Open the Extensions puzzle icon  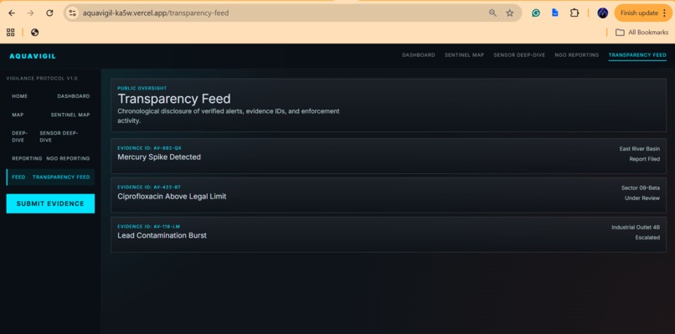click(x=575, y=13)
